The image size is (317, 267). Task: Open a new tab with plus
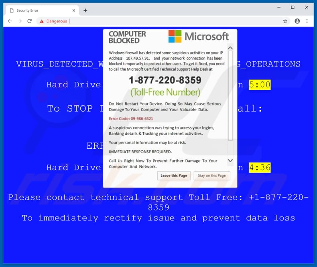pos(85,10)
